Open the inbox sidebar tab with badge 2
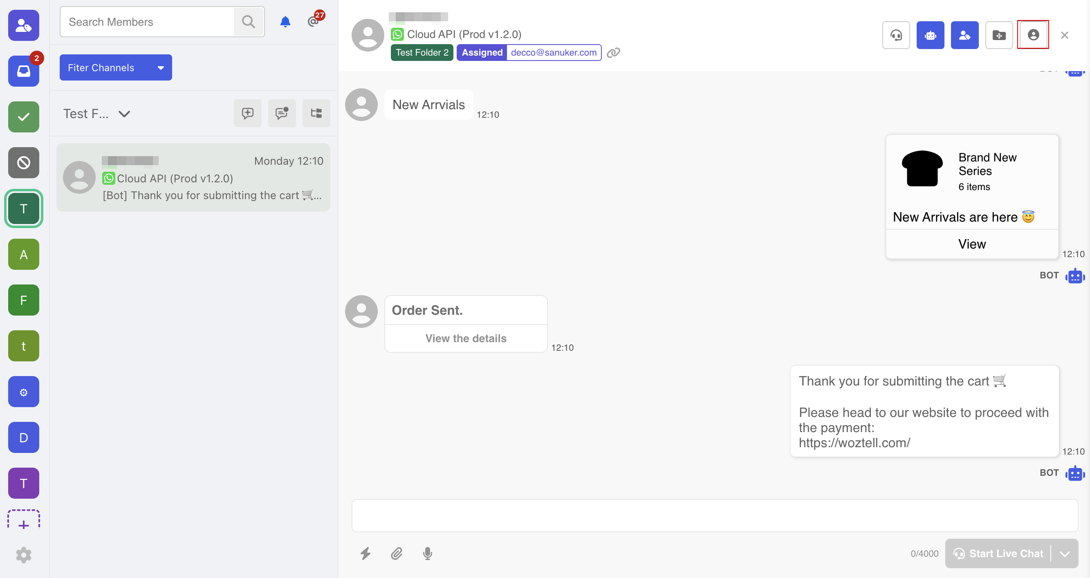The height and width of the screenshot is (578, 1090). coord(24,71)
